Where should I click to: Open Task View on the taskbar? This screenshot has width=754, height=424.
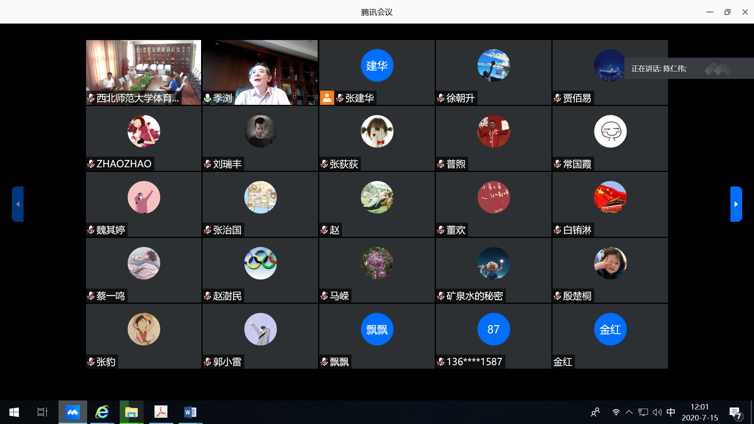coord(42,412)
